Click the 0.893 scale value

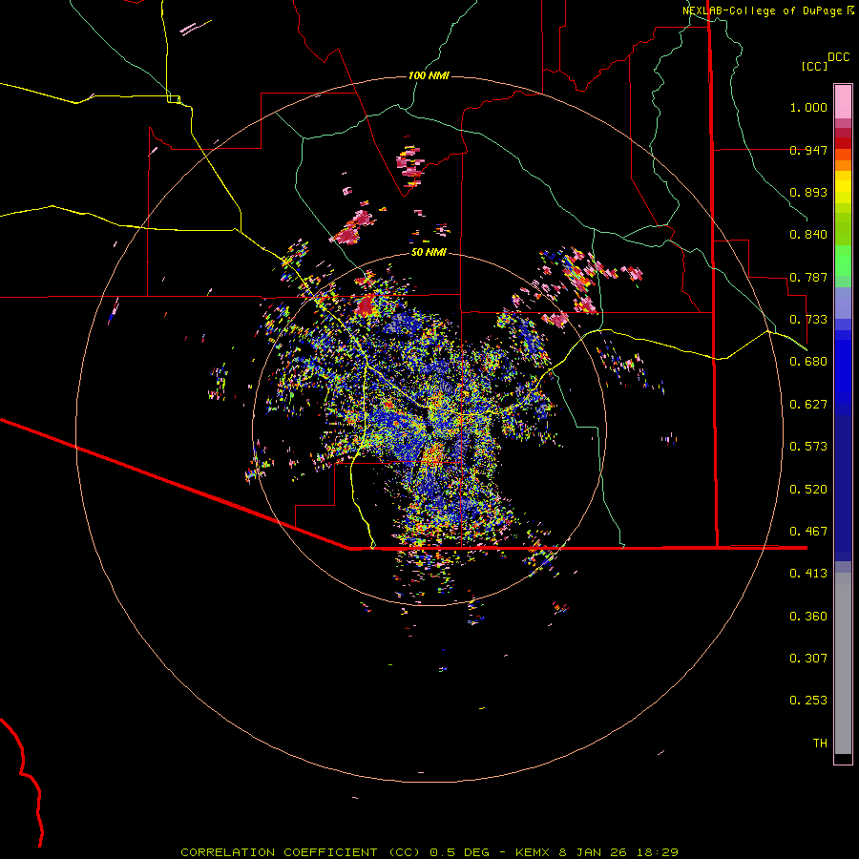point(808,192)
